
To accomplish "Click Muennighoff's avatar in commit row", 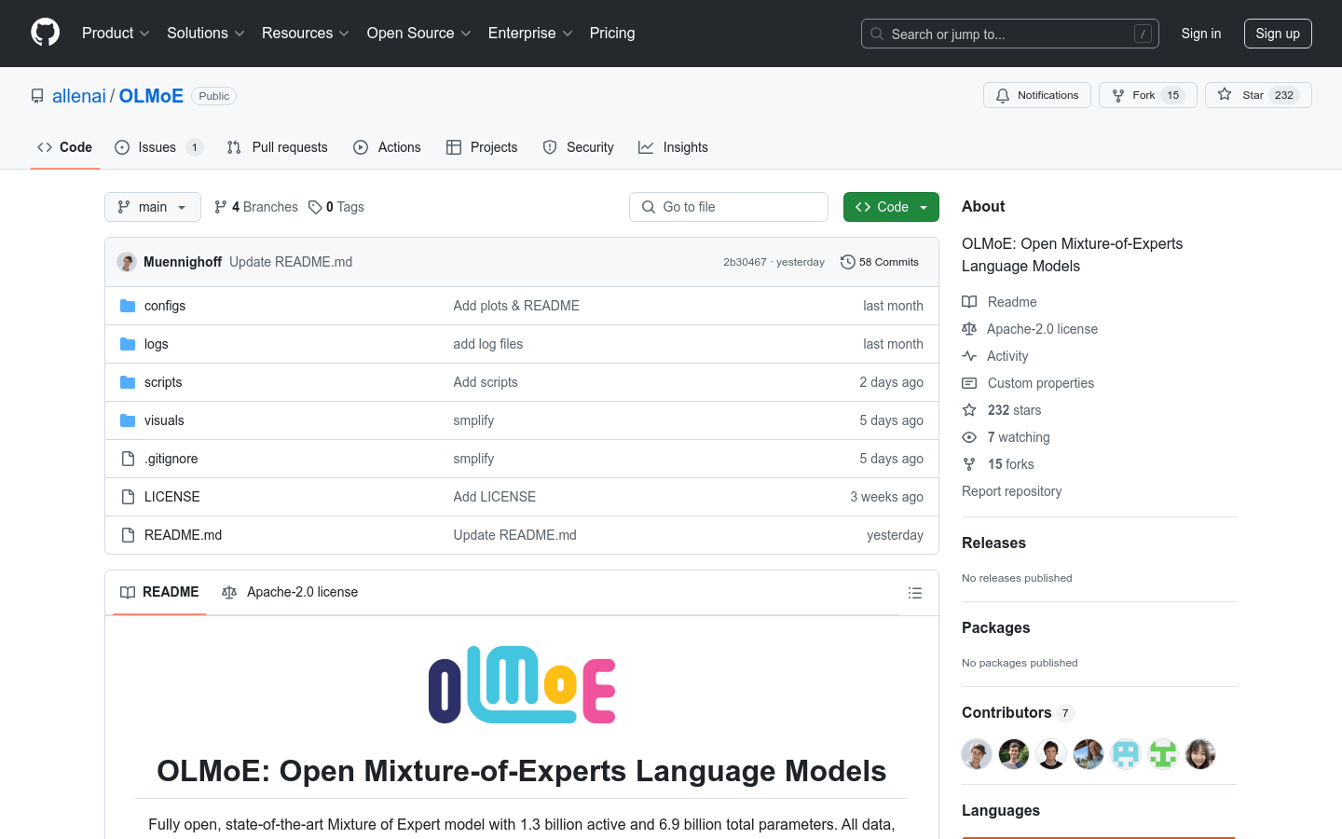I will [x=127, y=262].
